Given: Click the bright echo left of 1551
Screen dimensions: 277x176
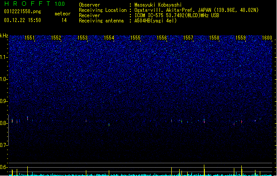Looking at the screenshot, I should pyautogui.click(x=12, y=121).
